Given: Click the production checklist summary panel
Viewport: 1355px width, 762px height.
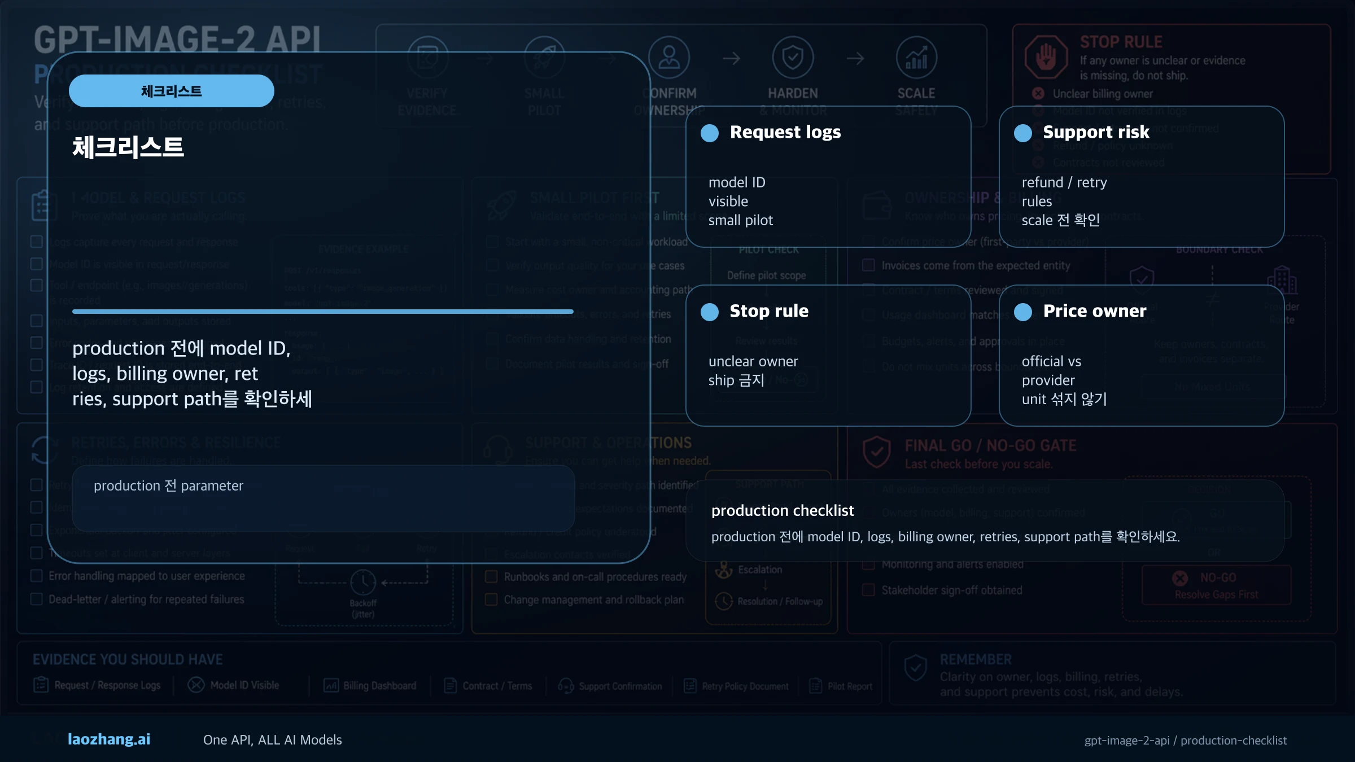Looking at the screenshot, I should click(x=985, y=521).
